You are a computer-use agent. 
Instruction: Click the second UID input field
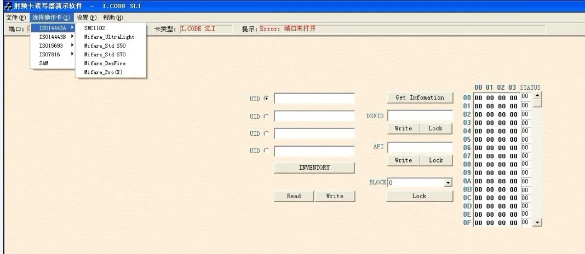pyautogui.click(x=314, y=116)
